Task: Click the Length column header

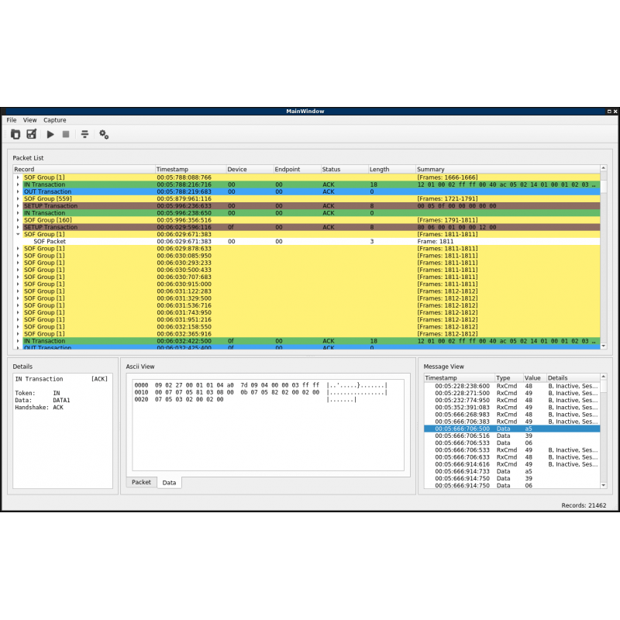Action: [x=392, y=169]
